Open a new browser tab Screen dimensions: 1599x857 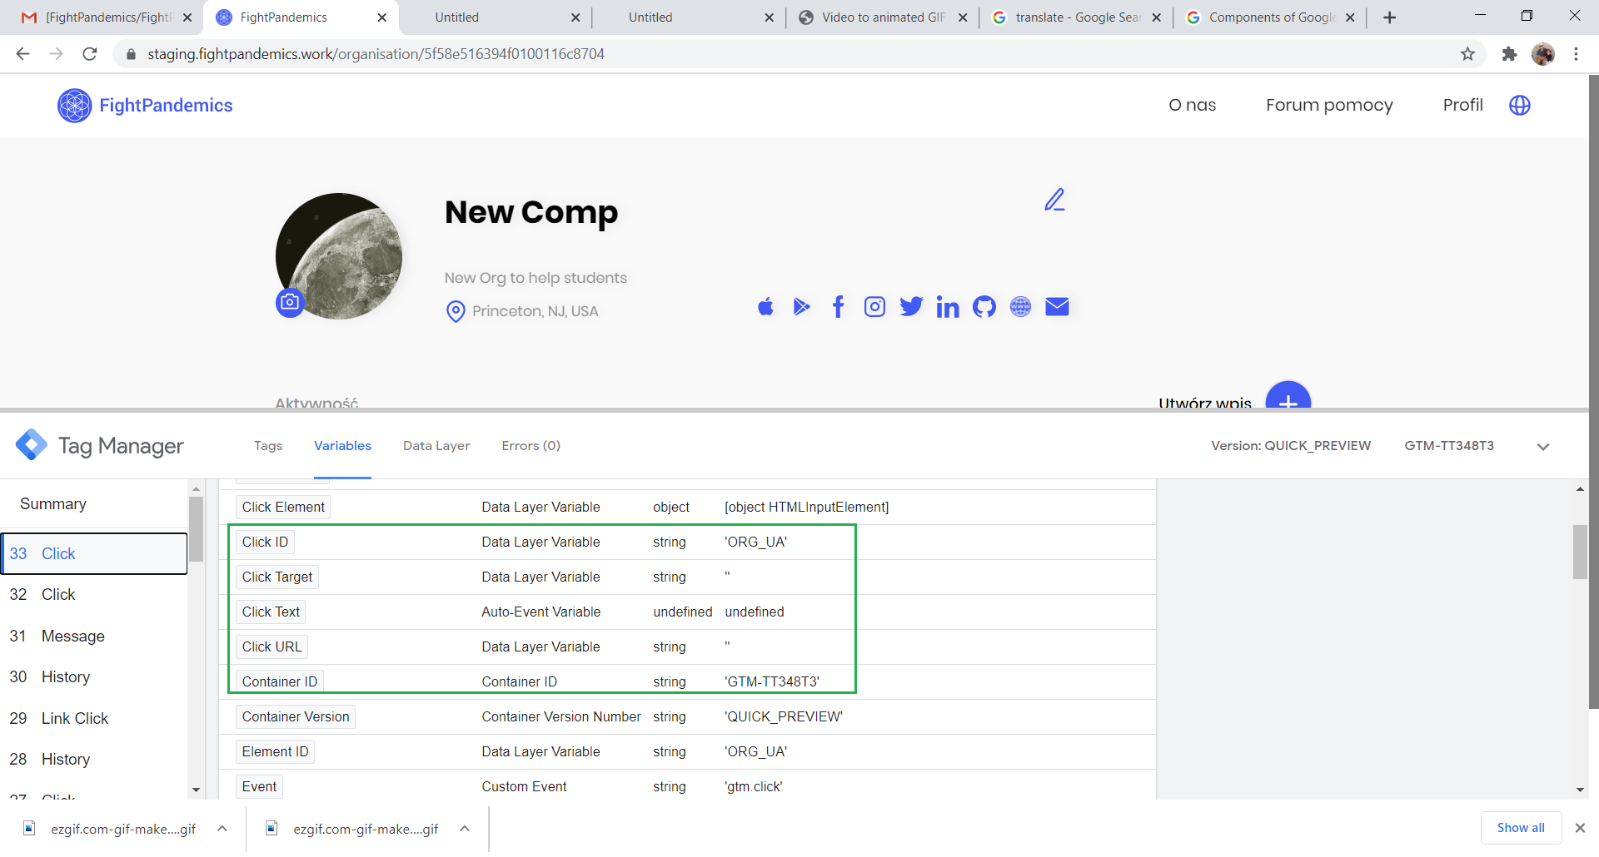tap(1389, 17)
